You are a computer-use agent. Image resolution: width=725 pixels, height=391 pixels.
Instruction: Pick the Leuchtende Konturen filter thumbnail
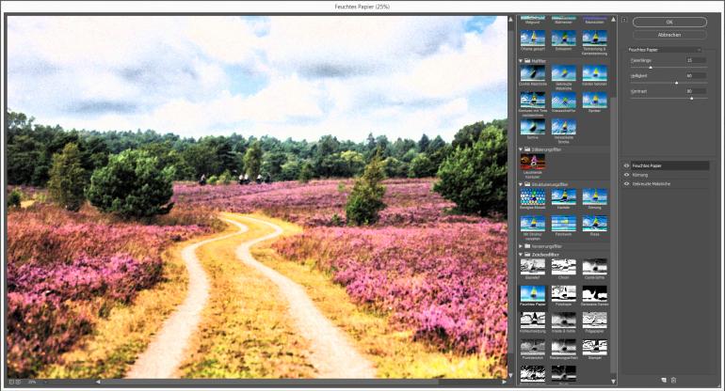(533, 162)
